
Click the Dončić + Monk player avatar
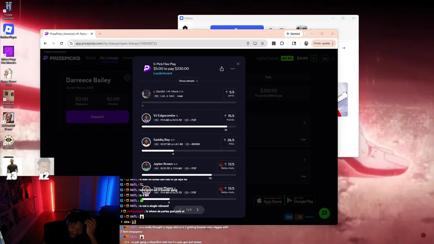coord(146,94)
